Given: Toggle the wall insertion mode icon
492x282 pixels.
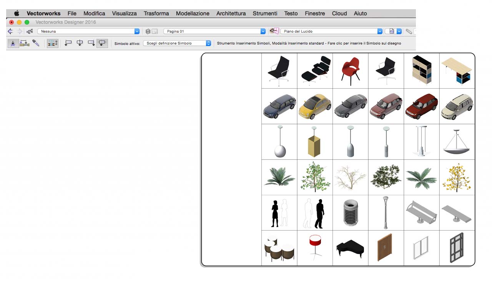Looking at the screenshot, I should [x=52, y=43].
